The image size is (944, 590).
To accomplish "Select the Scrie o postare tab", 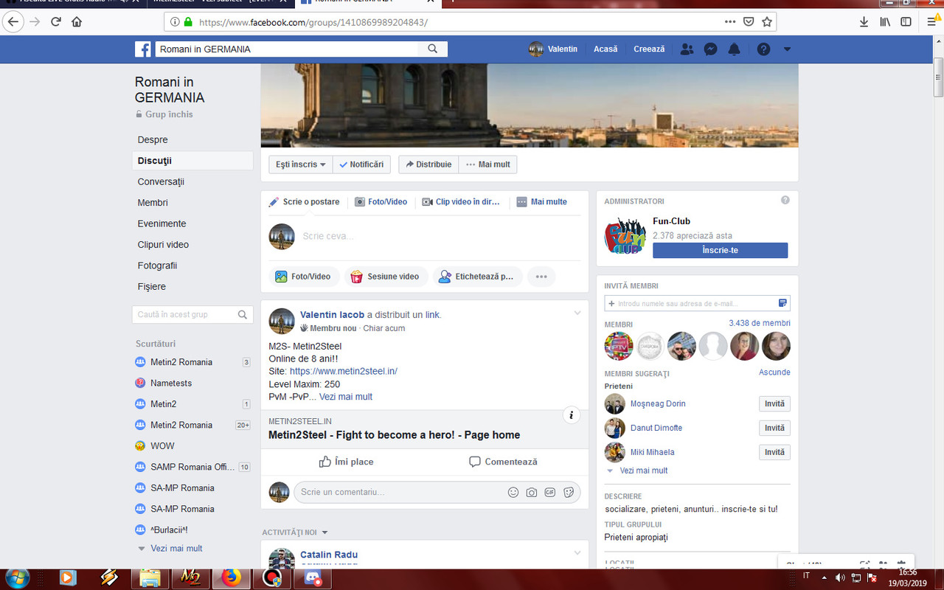I will pyautogui.click(x=304, y=202).
